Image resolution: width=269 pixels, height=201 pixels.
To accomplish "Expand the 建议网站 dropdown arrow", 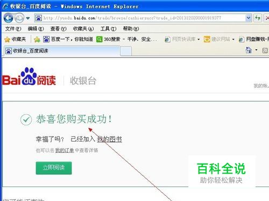I will point(233,39).
